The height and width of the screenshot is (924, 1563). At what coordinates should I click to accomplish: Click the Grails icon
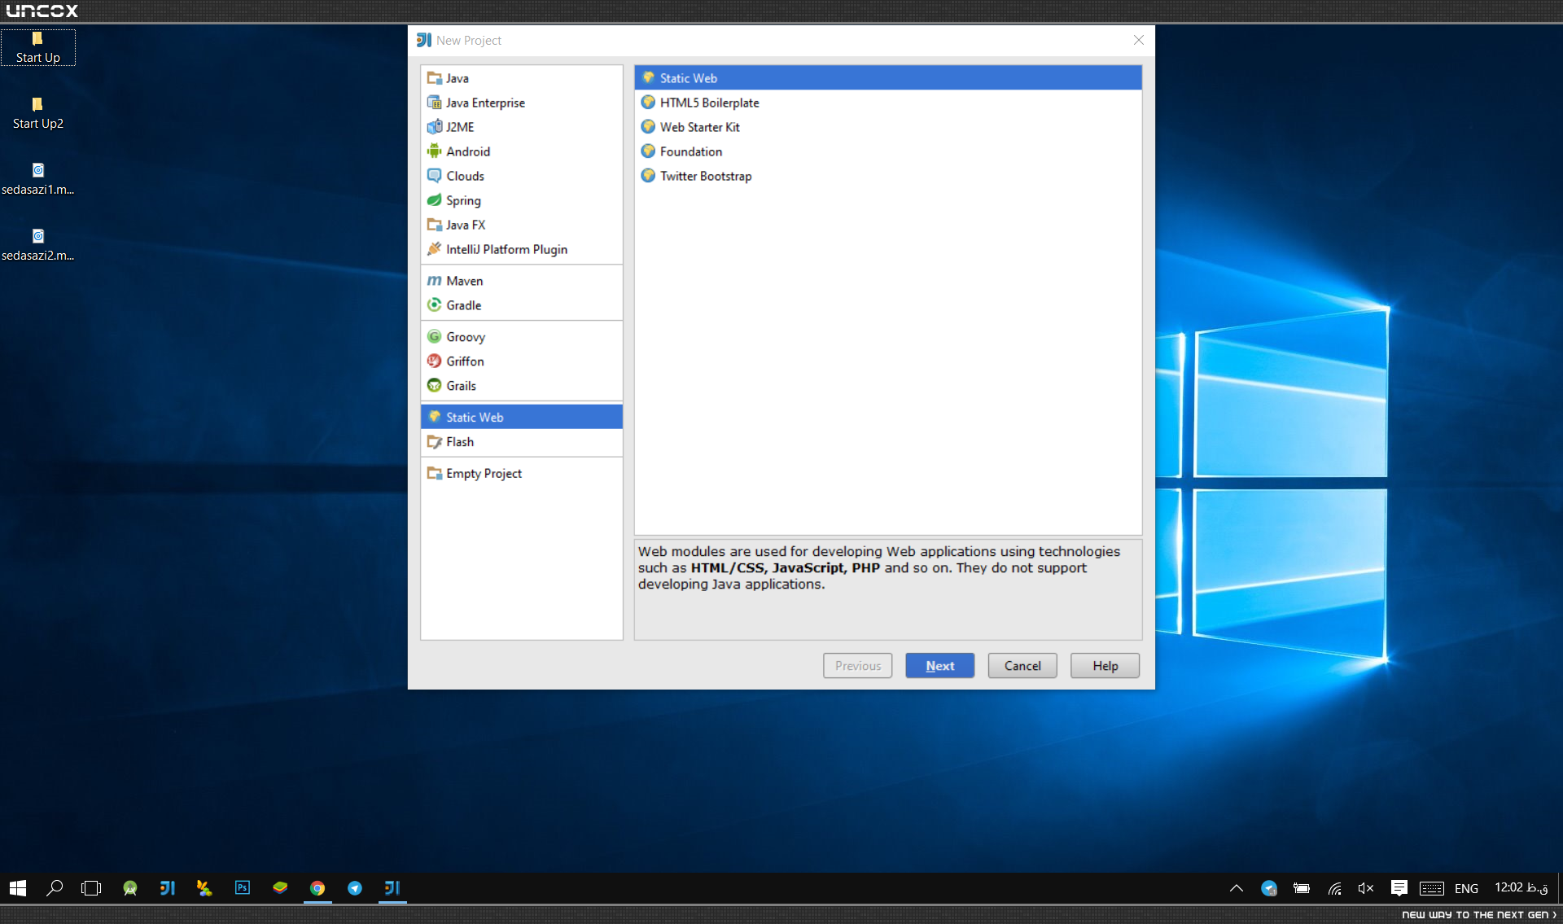coord(435,386)
